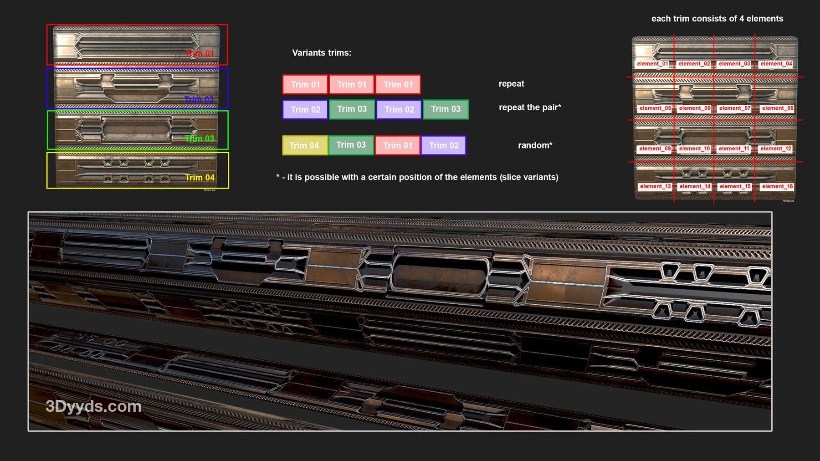Click the element_11 label

[x=734, y=149]
